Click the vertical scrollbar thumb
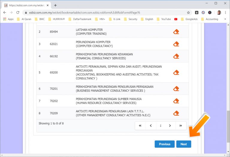Viewport: 230px width, 157px height. click(x=228, y=126)
